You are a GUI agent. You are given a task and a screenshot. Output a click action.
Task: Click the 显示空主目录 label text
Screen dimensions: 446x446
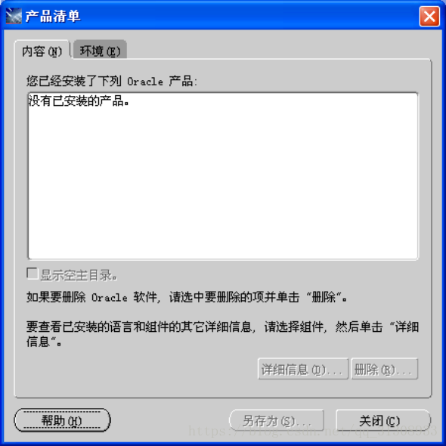point(79,275)
